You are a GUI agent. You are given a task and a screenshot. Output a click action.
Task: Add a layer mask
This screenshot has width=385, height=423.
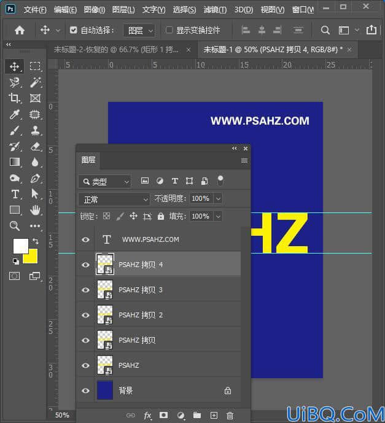(163, 415)
